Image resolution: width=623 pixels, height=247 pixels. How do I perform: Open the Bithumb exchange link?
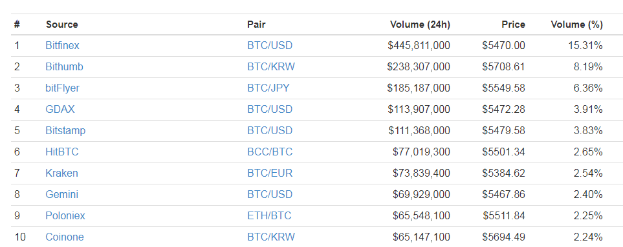click(x=64, y=67)
